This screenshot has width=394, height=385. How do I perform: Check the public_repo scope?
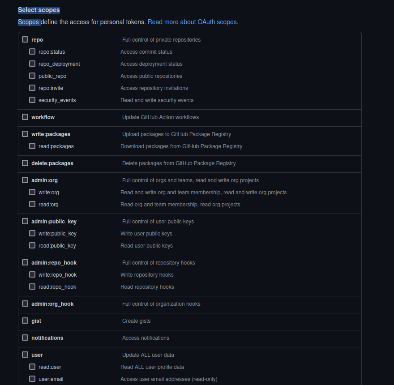click(32, 75)
